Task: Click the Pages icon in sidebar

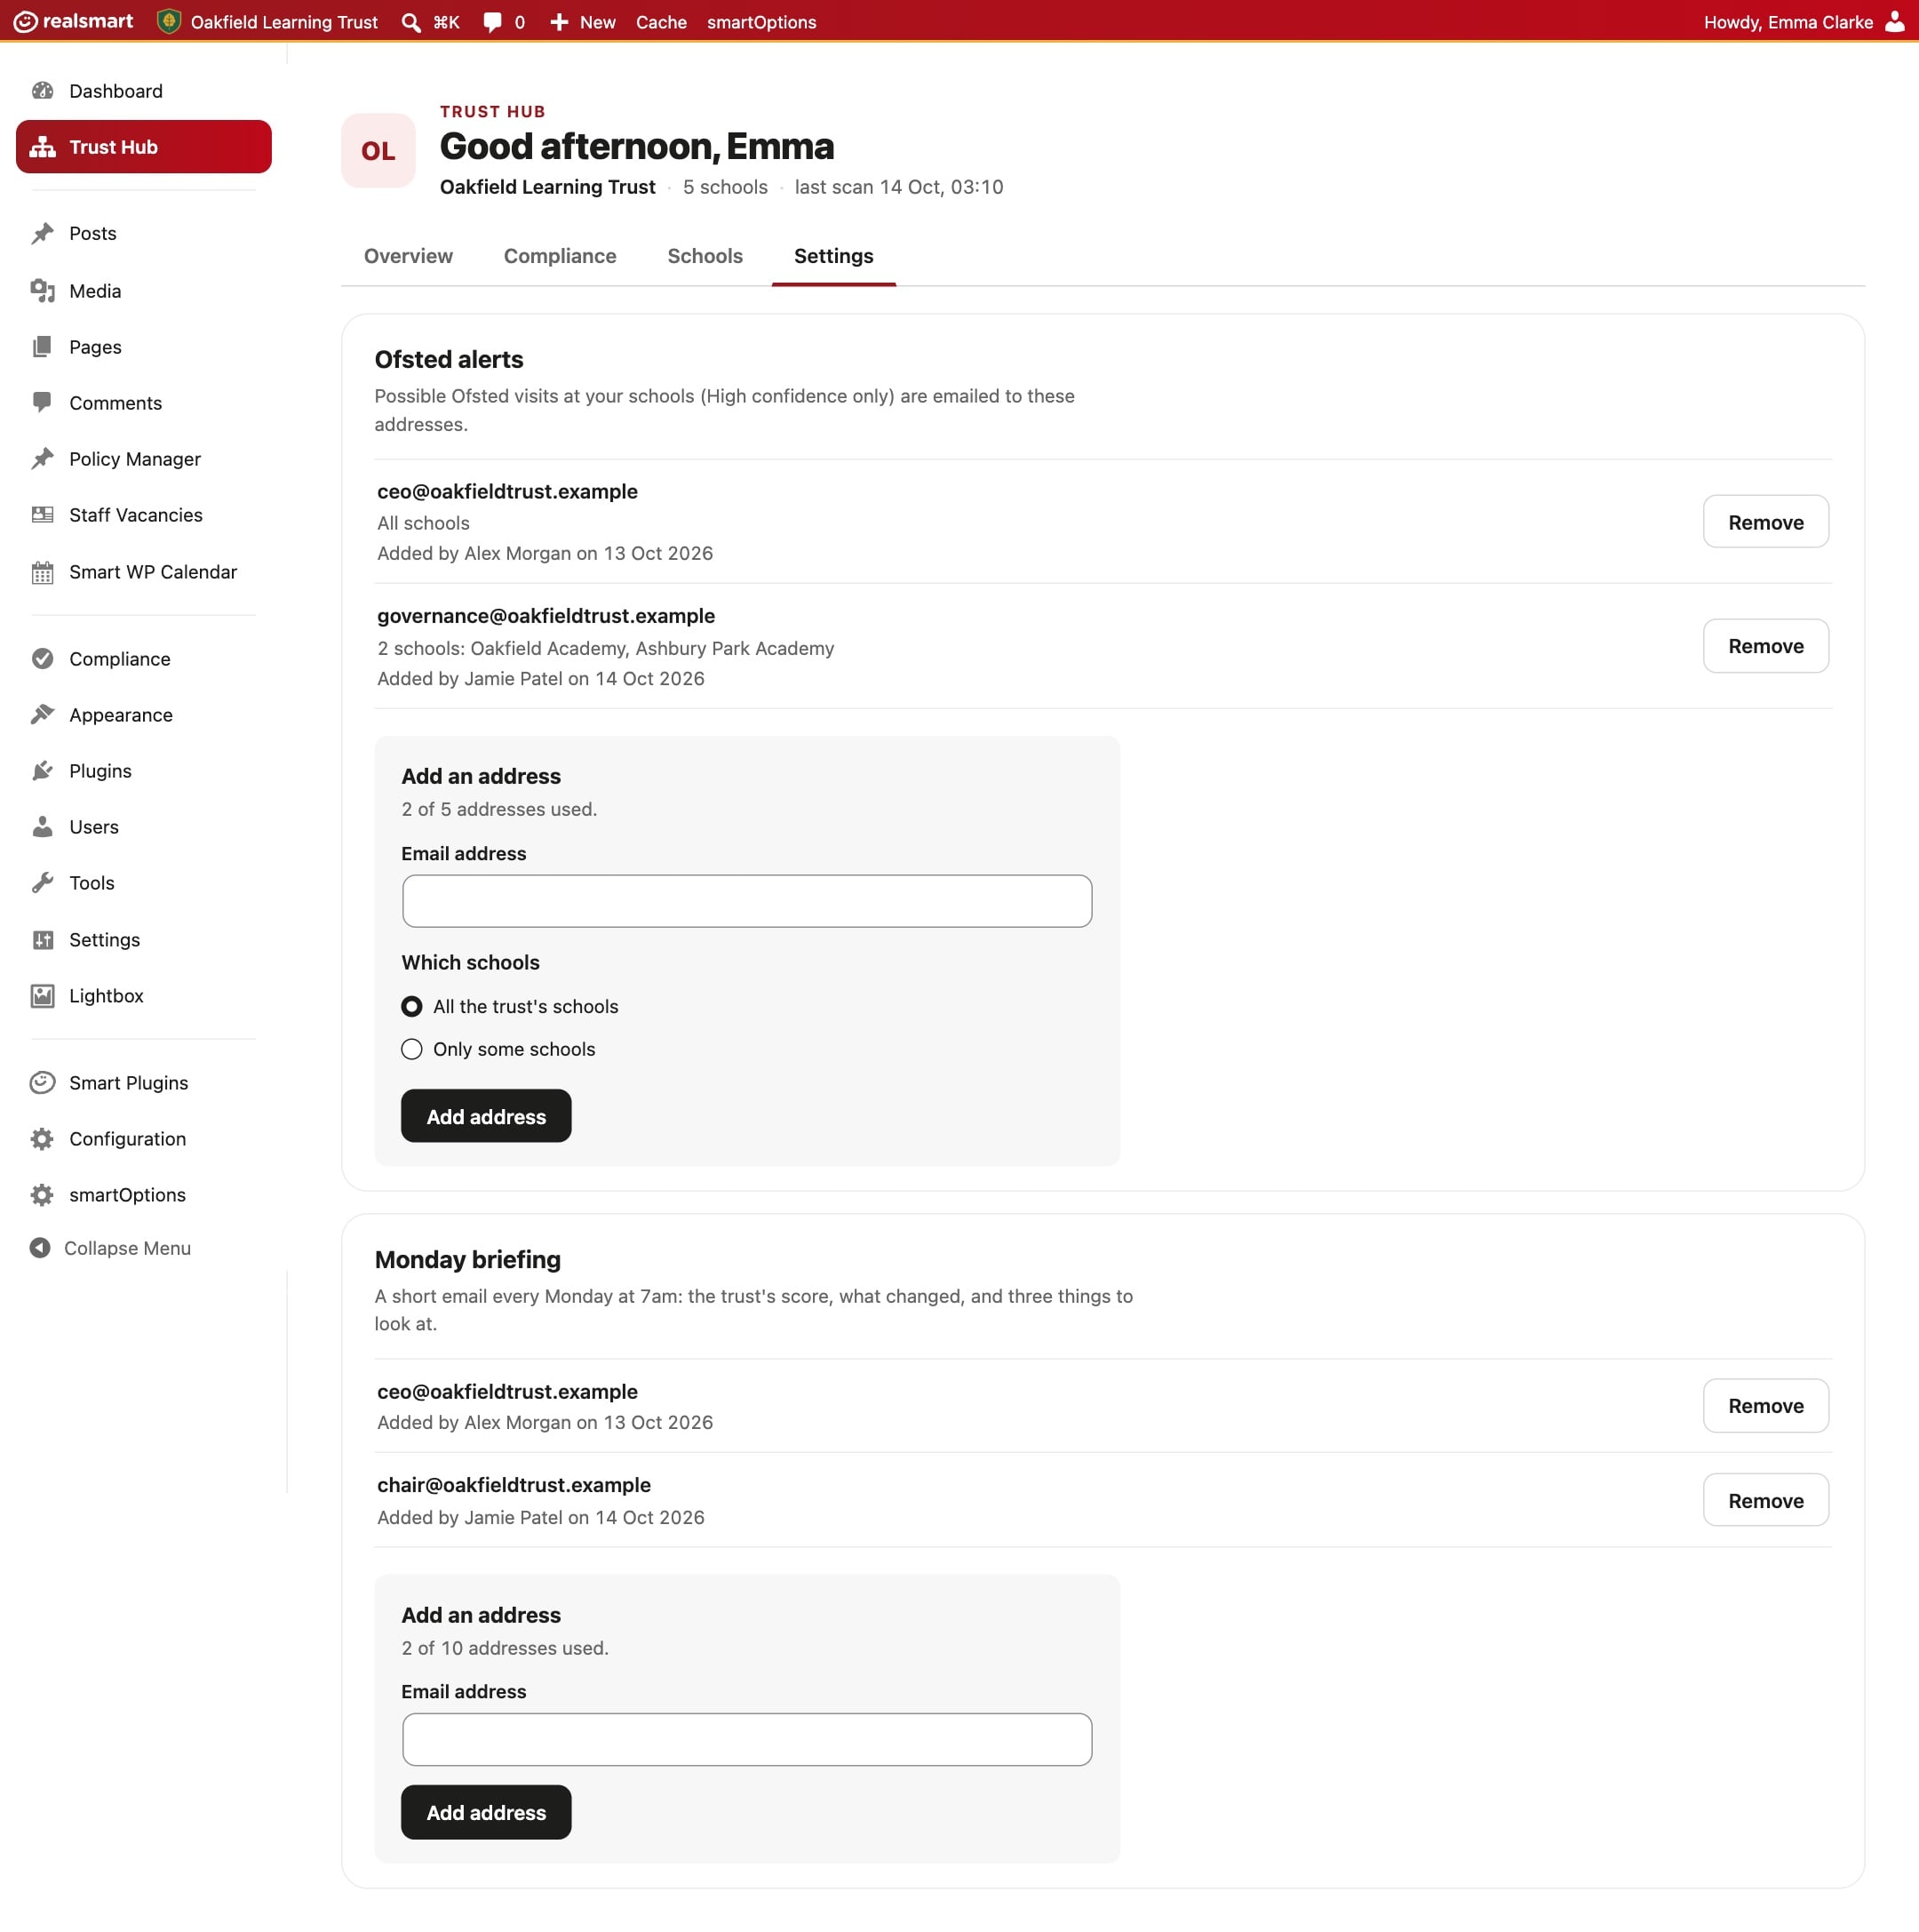Action: [42, 347]
